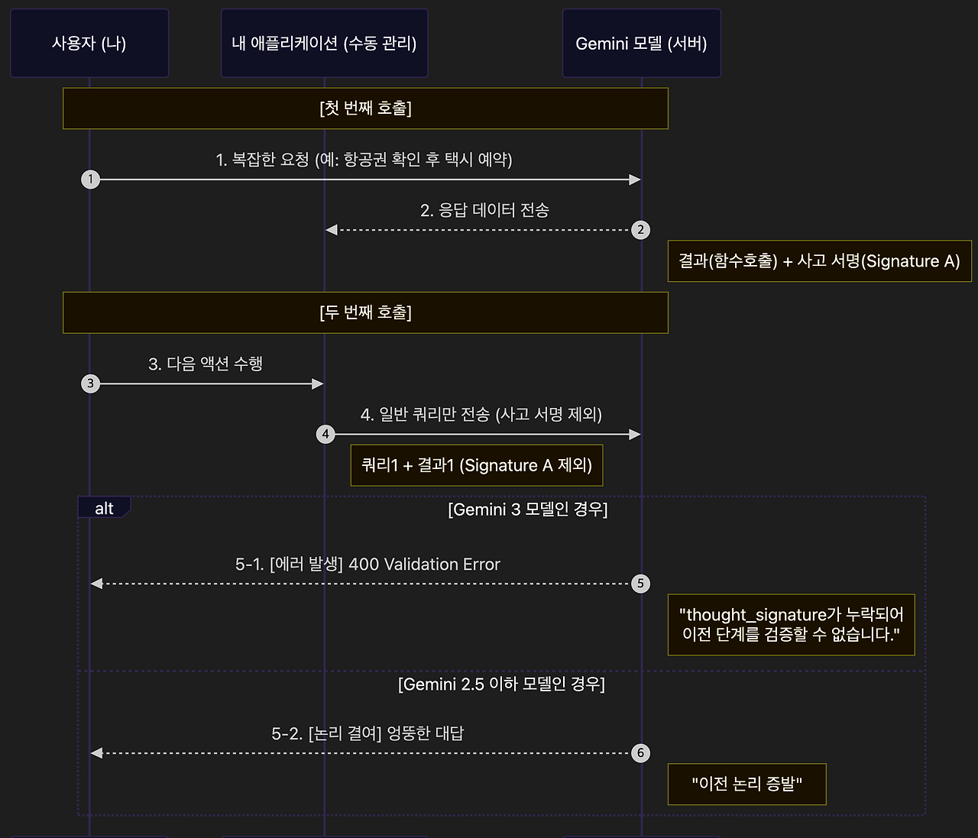
Task: Click the numbered marker 1 on the user lifeline
Action: click(x=90, y=179)
